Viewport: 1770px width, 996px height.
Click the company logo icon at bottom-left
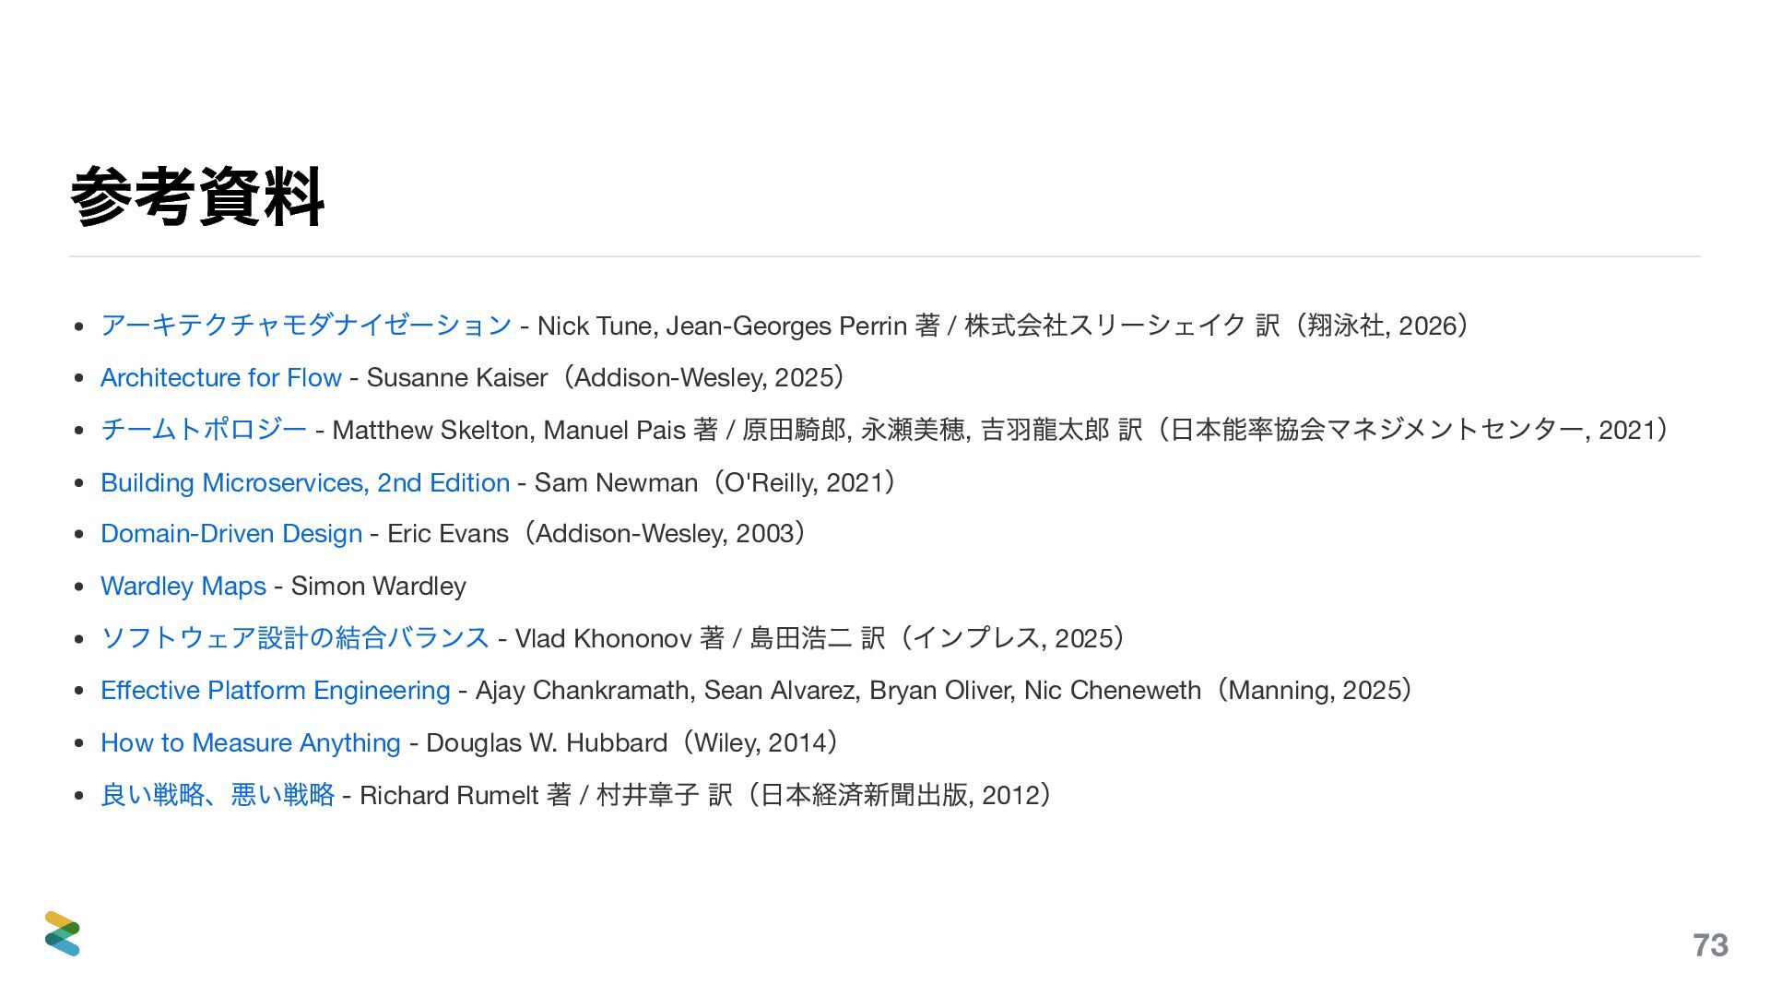click(63, 933)
